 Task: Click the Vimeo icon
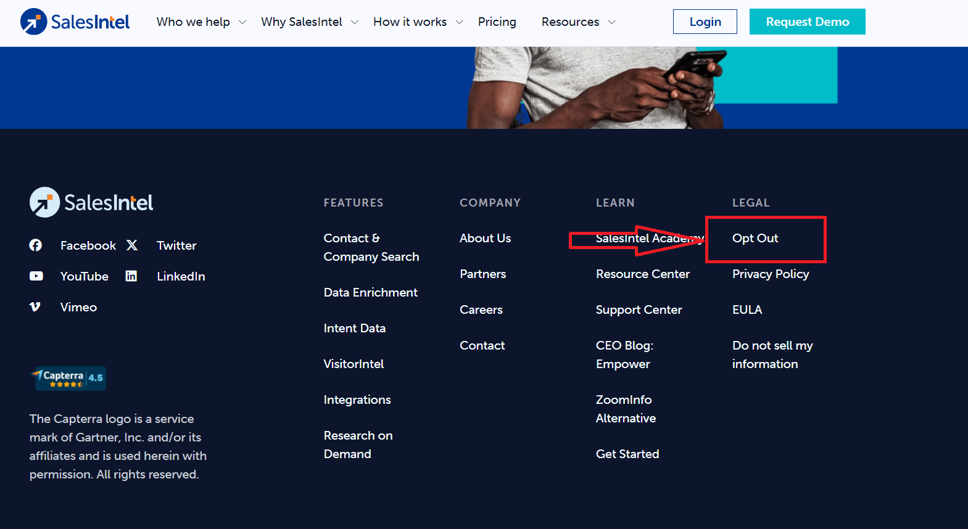[x=35, y=307]
